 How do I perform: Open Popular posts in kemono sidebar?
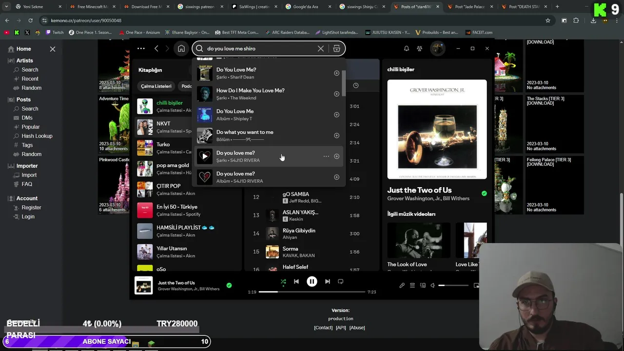point(31,127)
